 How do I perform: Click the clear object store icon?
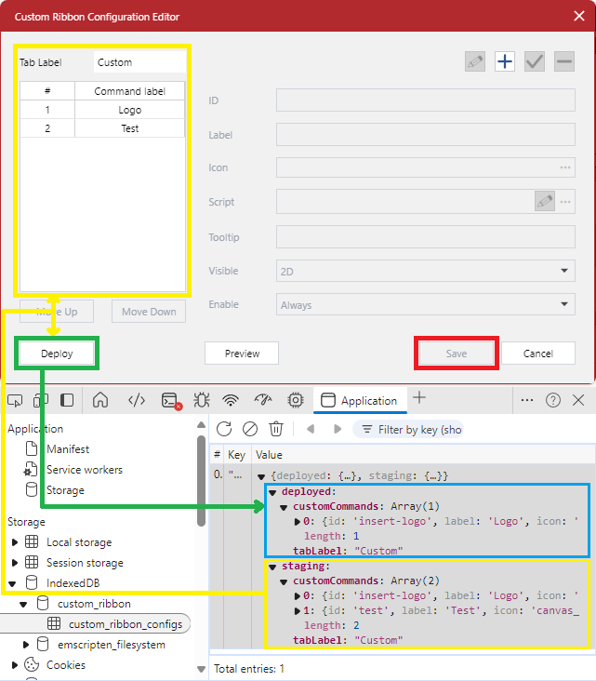coord(250,429)
